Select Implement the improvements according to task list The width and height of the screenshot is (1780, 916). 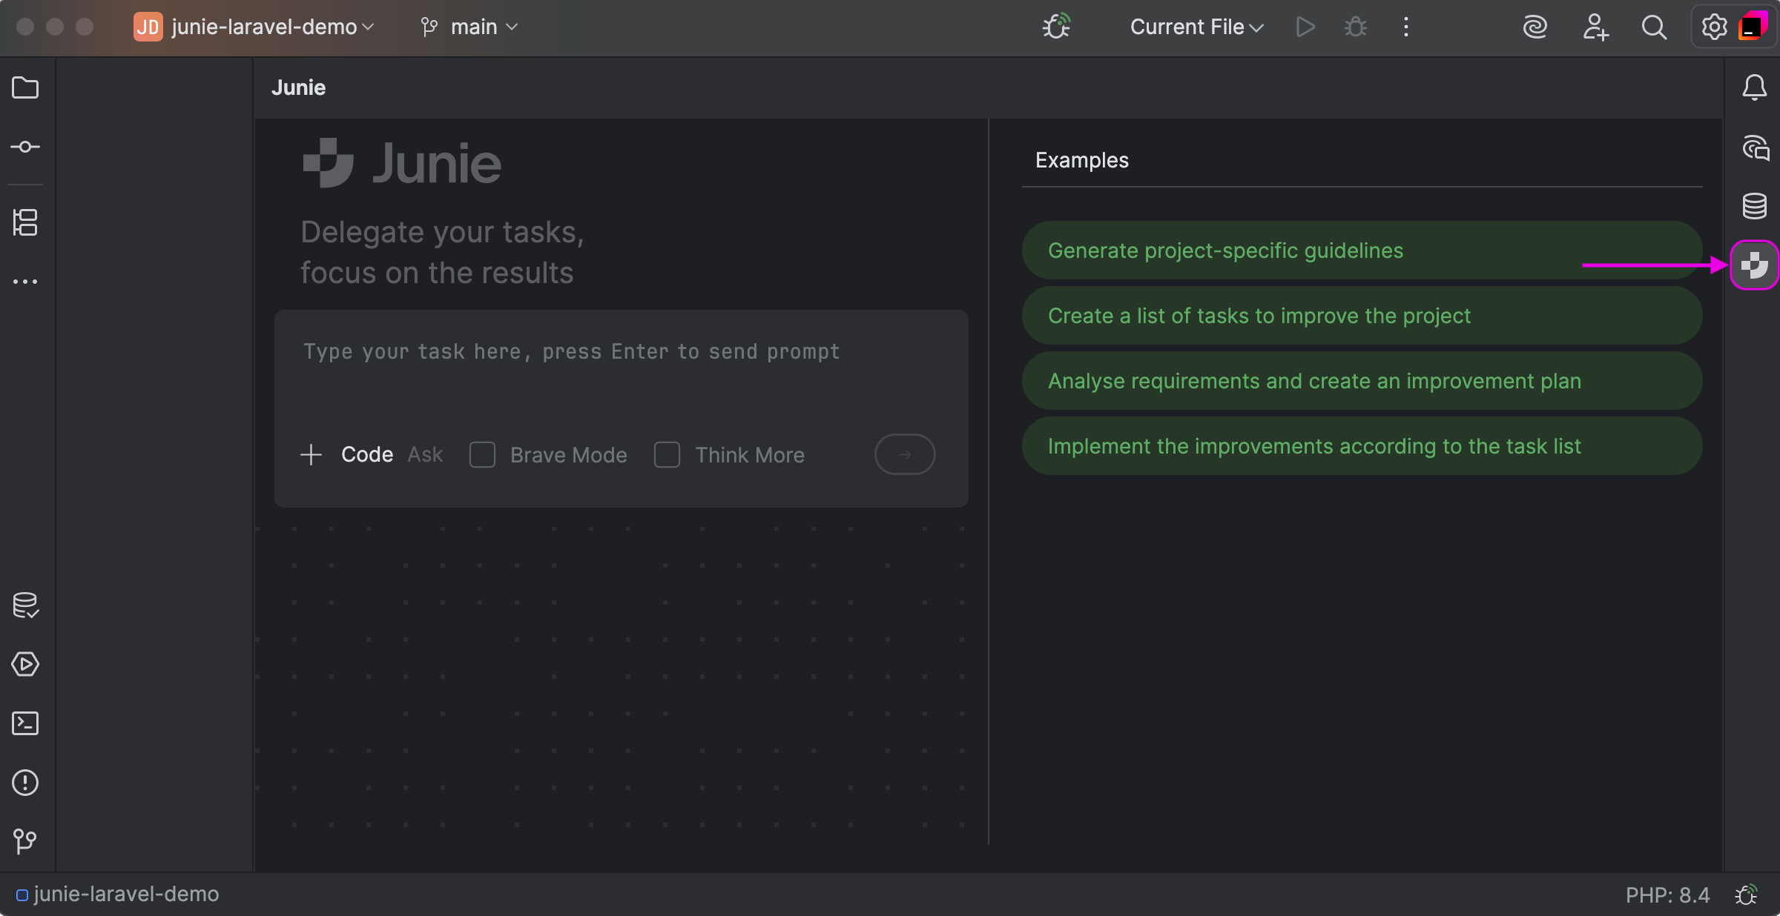pyautogui.click(x=1362, y=446)
